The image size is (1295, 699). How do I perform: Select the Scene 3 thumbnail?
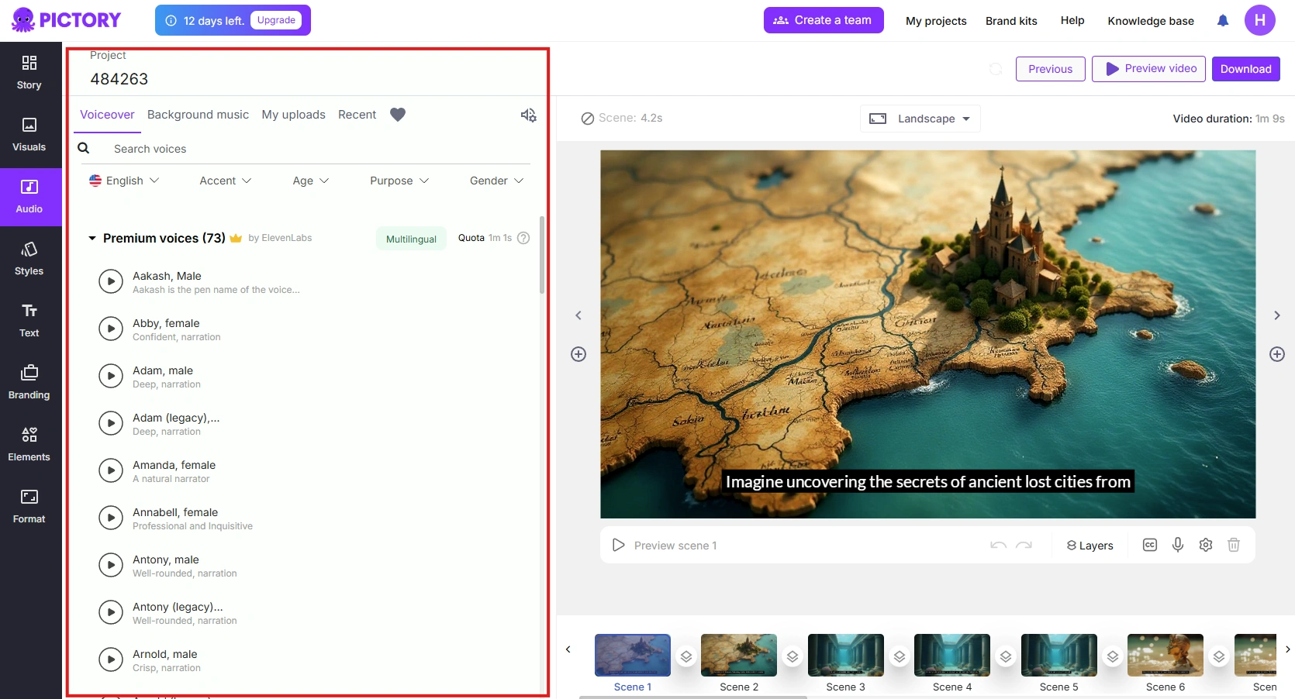[845, 655]
